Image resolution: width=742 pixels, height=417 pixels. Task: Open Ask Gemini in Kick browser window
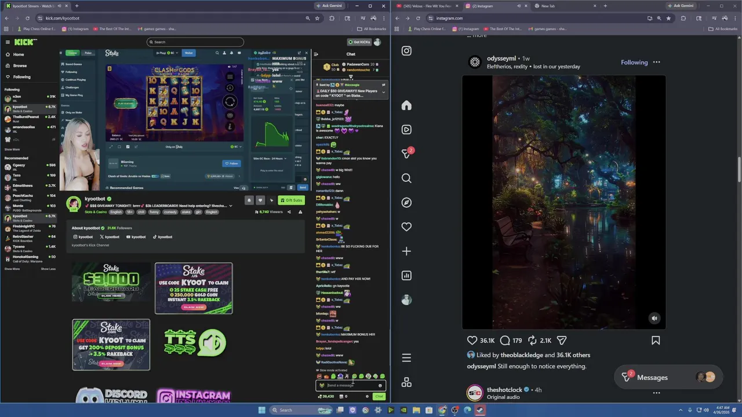click(x=329, y=6)
